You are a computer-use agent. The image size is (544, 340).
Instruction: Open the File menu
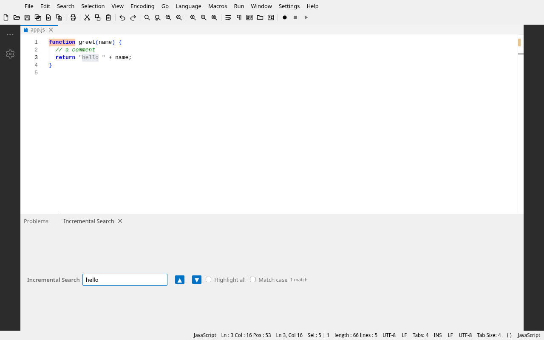[29, 6]
